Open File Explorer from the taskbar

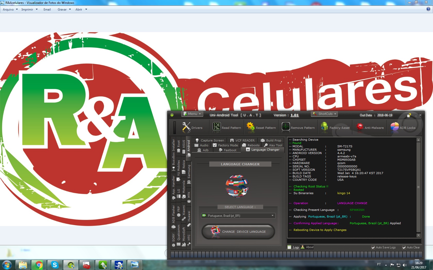[23, 265]
